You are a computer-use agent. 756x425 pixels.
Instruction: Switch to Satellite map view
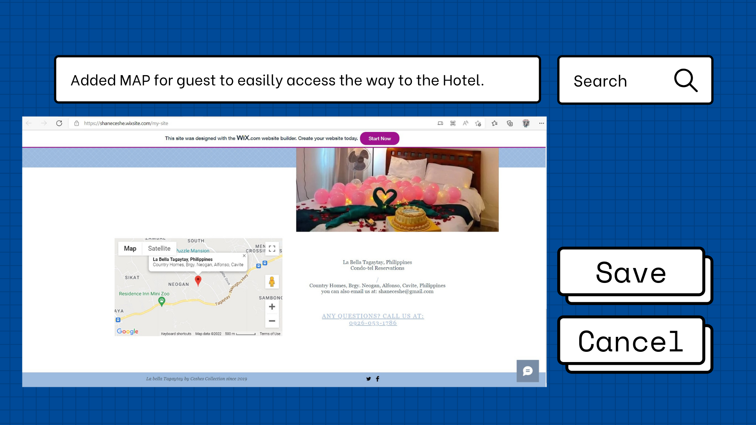click(x=159, y=248)
